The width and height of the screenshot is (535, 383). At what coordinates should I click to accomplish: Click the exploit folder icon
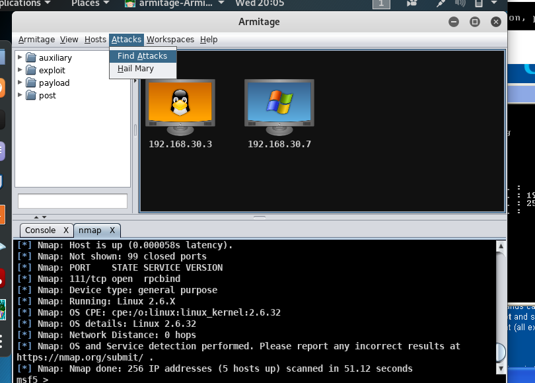tap(31, 70)
